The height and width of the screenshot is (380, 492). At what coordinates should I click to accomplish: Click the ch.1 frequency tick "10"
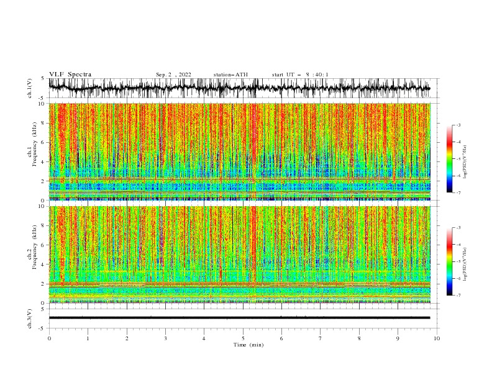coord(42,104)
